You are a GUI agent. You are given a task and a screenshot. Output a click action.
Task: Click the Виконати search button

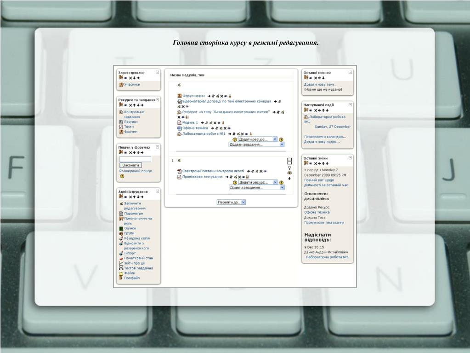point(130,165)
